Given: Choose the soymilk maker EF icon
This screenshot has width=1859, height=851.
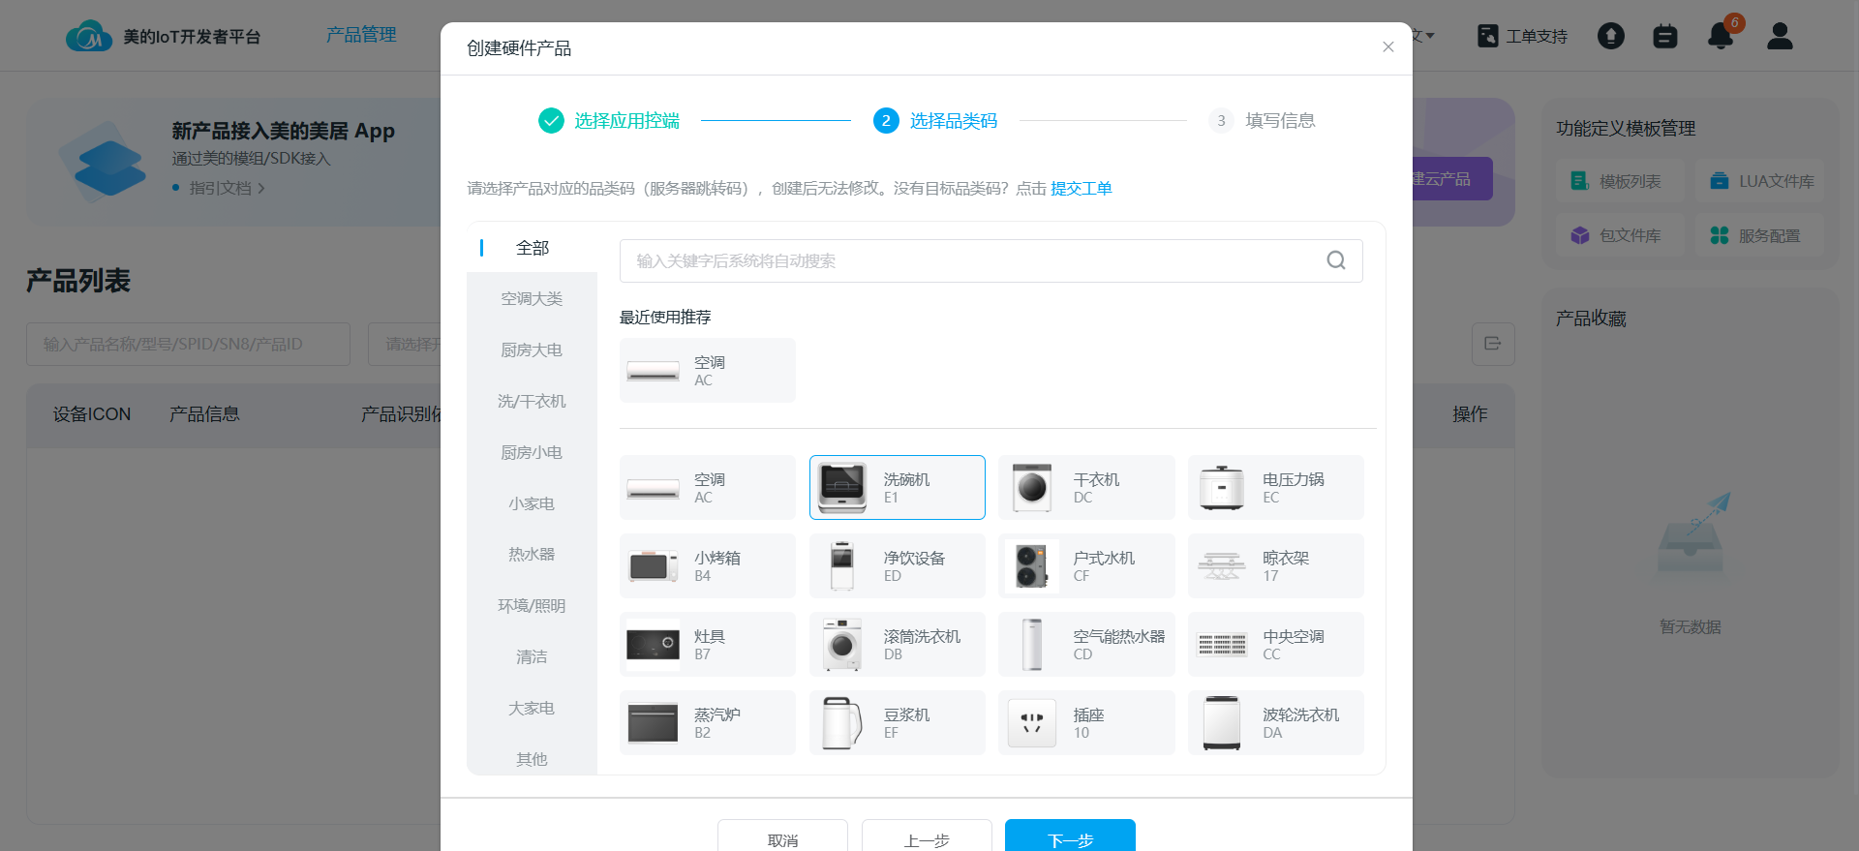Looking at the screenshot, I should click(x=842, y=722).
